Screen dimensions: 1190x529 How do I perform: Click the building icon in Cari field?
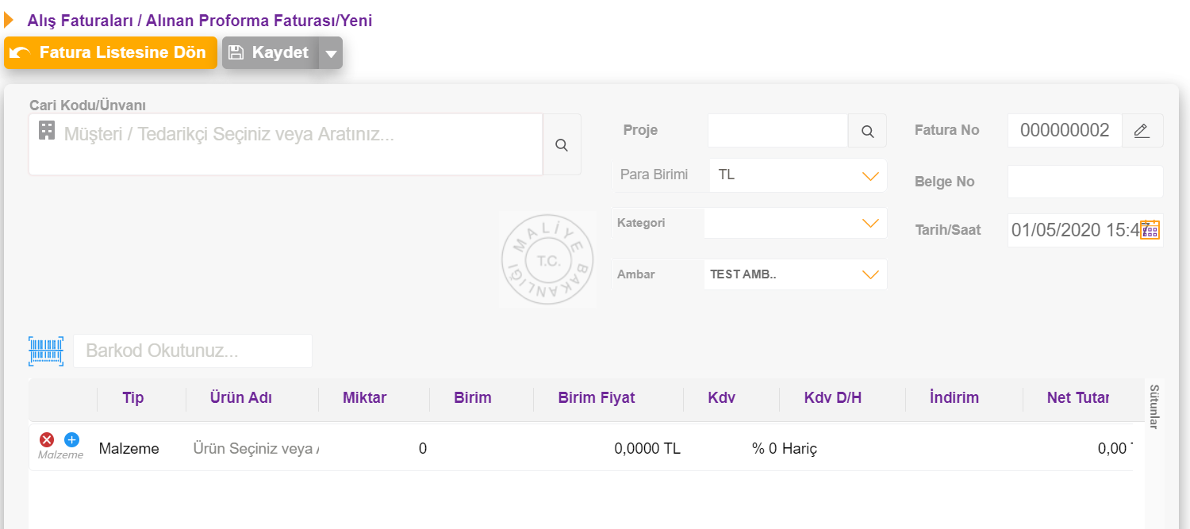tap(47, 131)
